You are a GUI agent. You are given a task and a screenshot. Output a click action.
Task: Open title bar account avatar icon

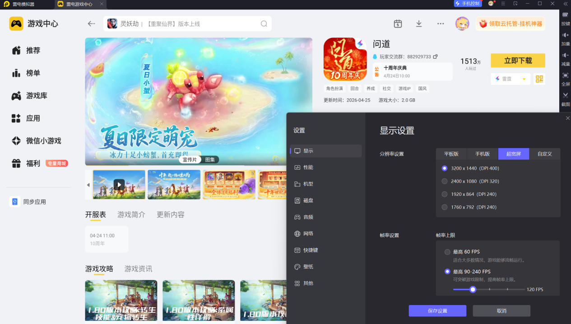tap(491, 4)
